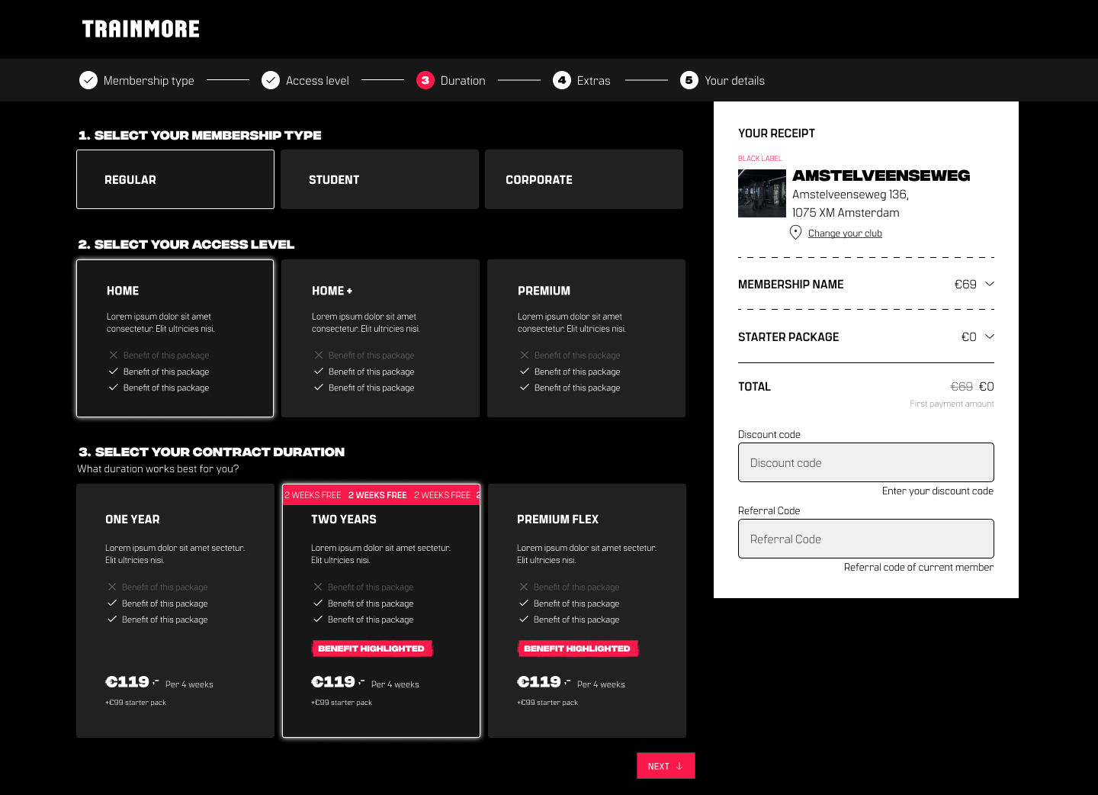Click the Benefit Highlighted badge on Two Years
Viewport: 1098px width, 795px height.
[x=372, y=649]
